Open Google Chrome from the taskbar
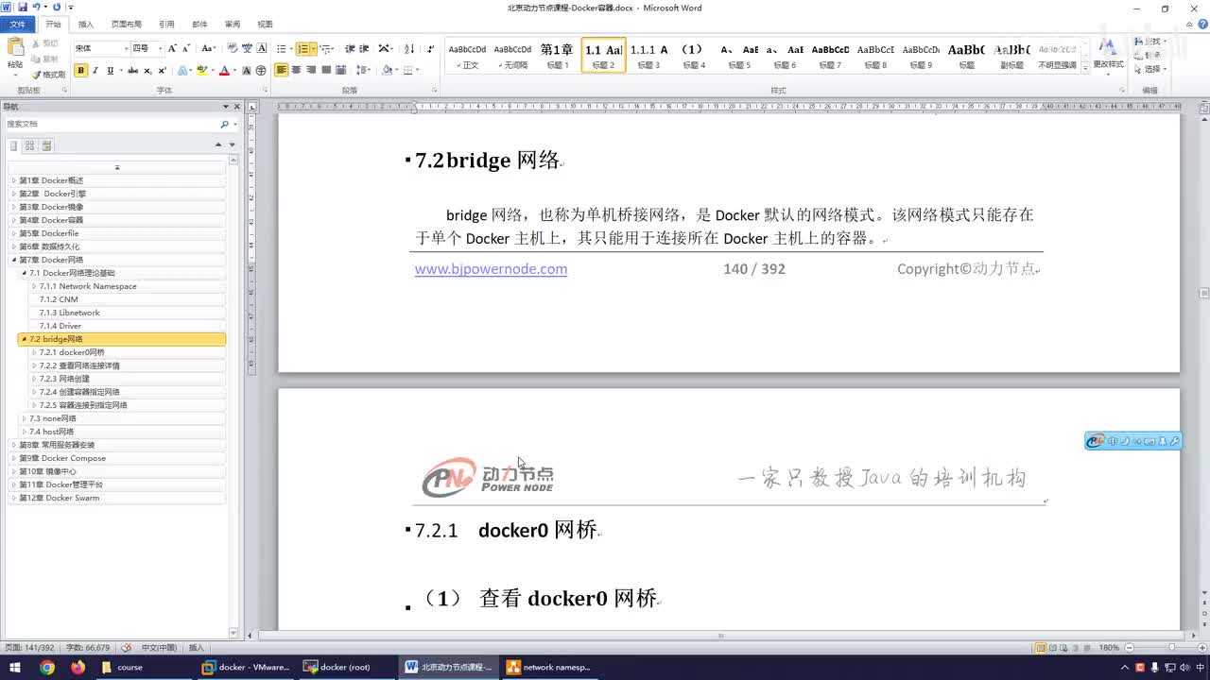The image size is (1210, 680). (47, 667)
